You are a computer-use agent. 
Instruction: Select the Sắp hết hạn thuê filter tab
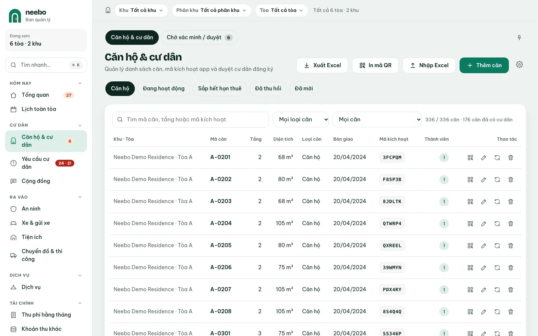[x=220, y=88]
